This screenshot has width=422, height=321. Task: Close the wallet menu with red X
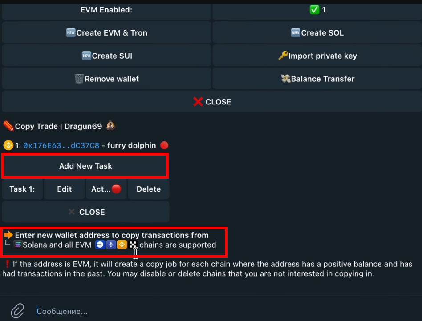(212, 102)
